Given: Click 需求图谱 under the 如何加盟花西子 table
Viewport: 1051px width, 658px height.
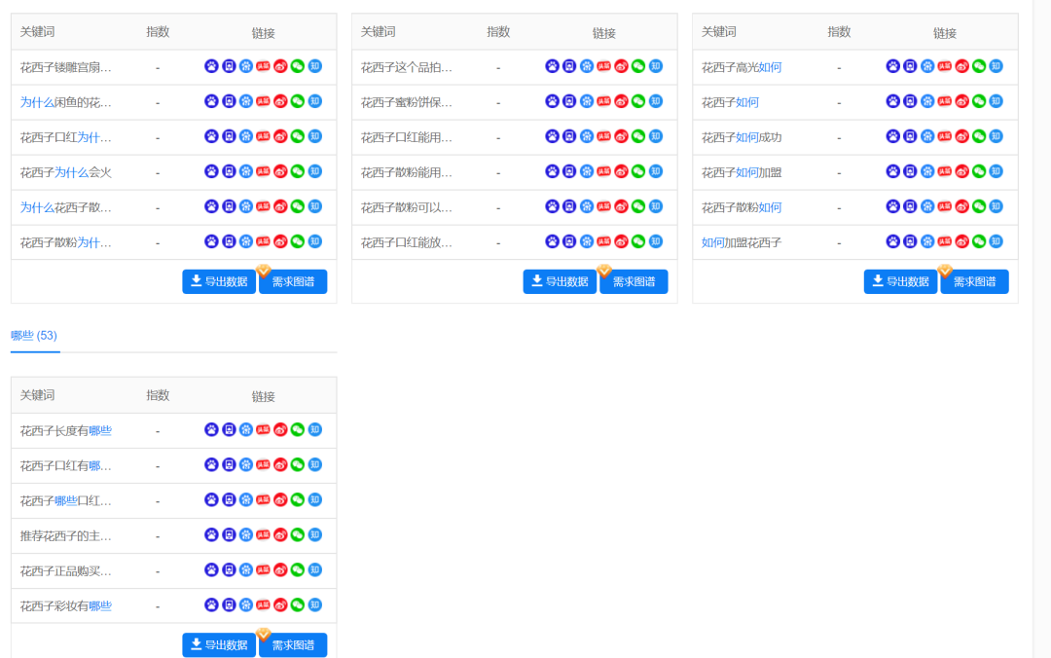Looking at the screenshot, I should tap(974, 281).
